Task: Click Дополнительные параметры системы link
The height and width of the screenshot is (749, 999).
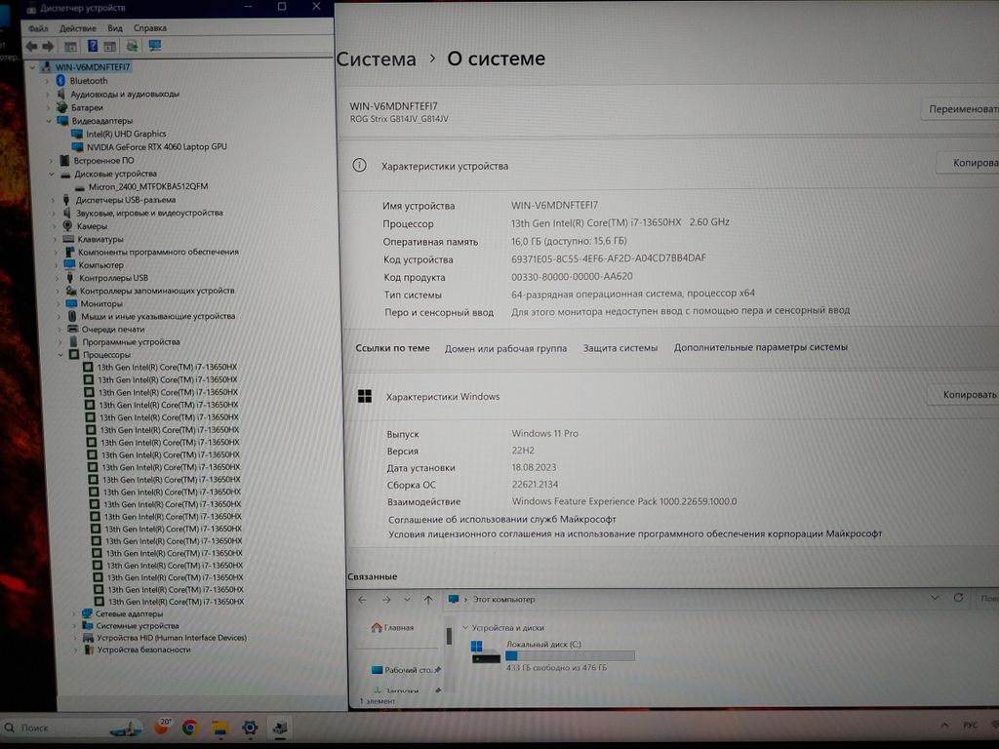Action: pos(760,347)
